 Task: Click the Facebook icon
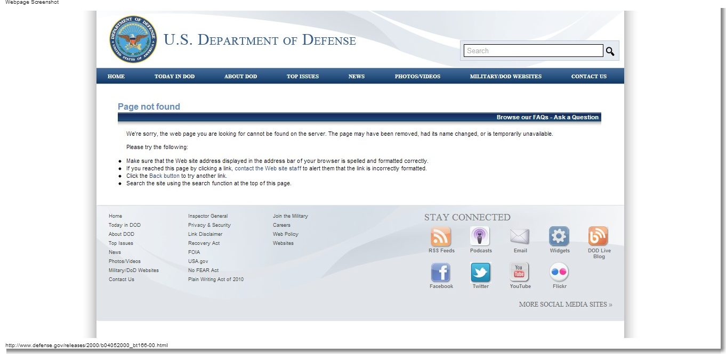tap(441, 273)
